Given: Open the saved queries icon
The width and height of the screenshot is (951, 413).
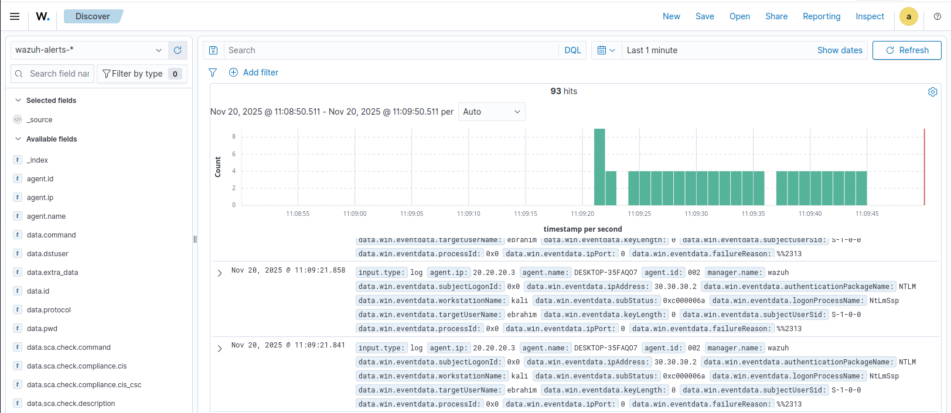Looking at the screenshot, I should tap(213, 50).
